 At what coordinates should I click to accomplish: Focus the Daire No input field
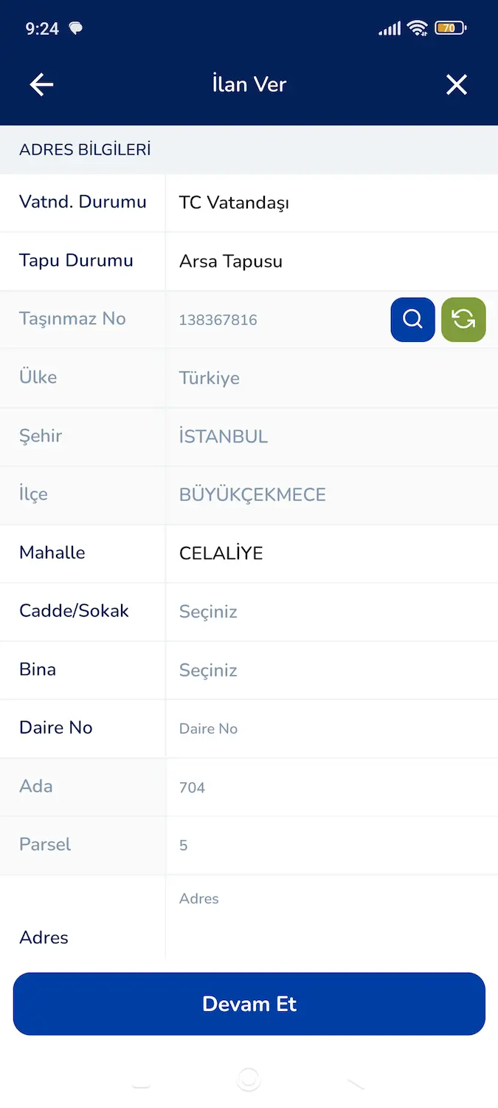click(331, 728)
